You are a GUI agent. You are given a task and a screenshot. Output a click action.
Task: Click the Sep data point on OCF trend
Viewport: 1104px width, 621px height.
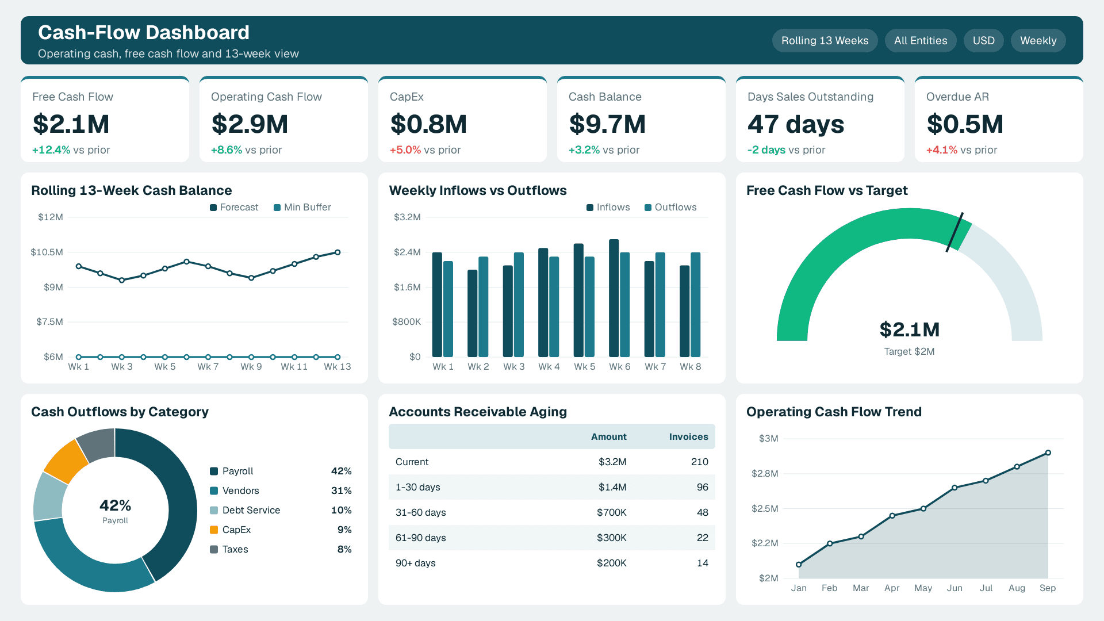pyautogui.click(x=1048, y=453)
